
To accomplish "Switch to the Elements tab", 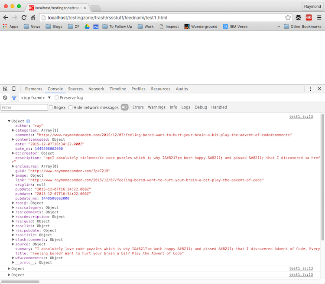I will click(x=33, y=89).
